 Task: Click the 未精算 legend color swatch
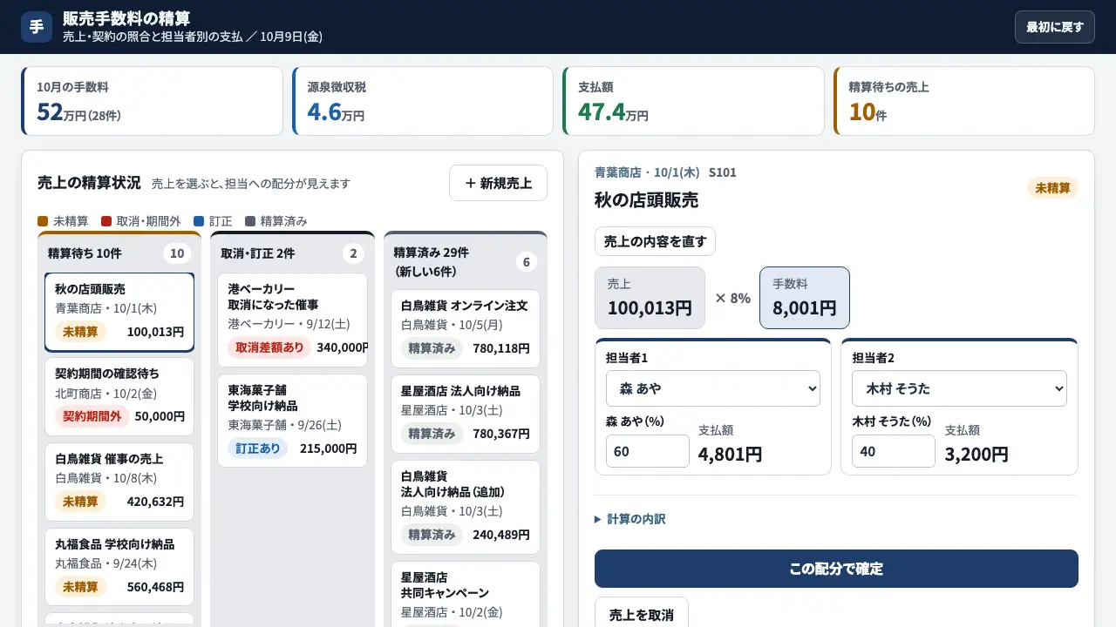(x=43, y=221)
